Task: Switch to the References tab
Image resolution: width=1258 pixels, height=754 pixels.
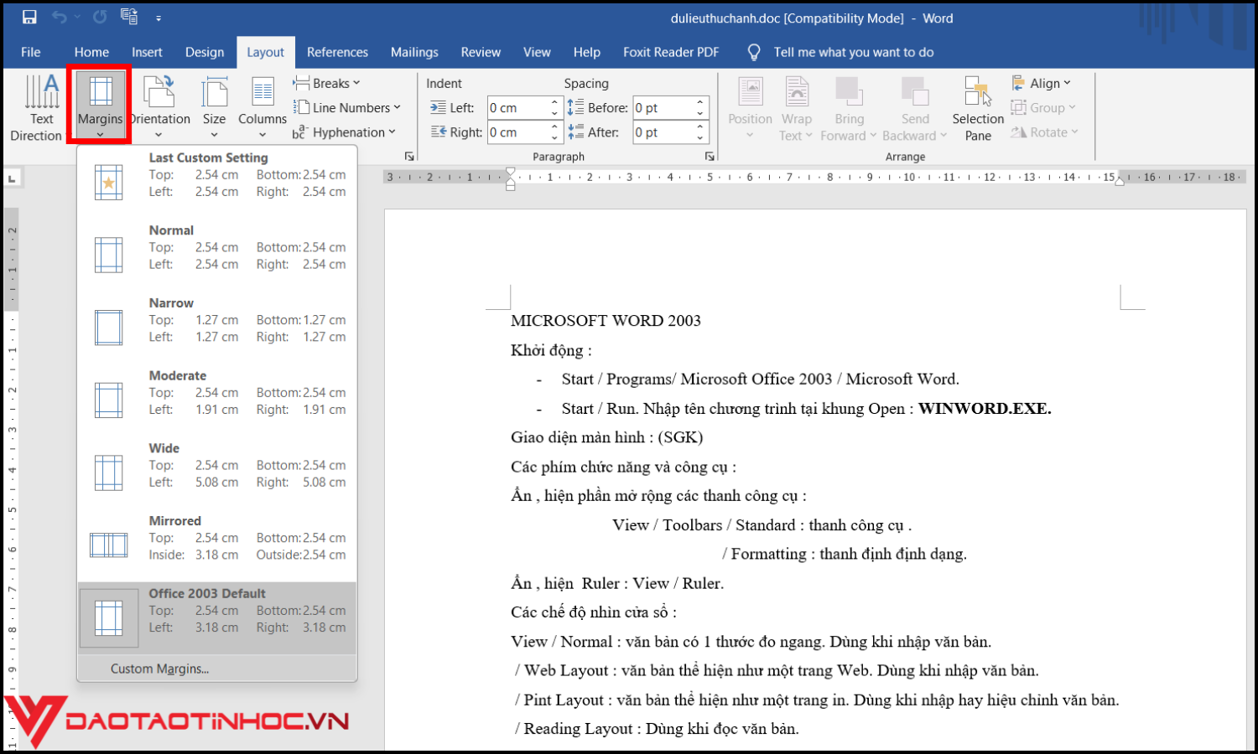Action: 337,52
